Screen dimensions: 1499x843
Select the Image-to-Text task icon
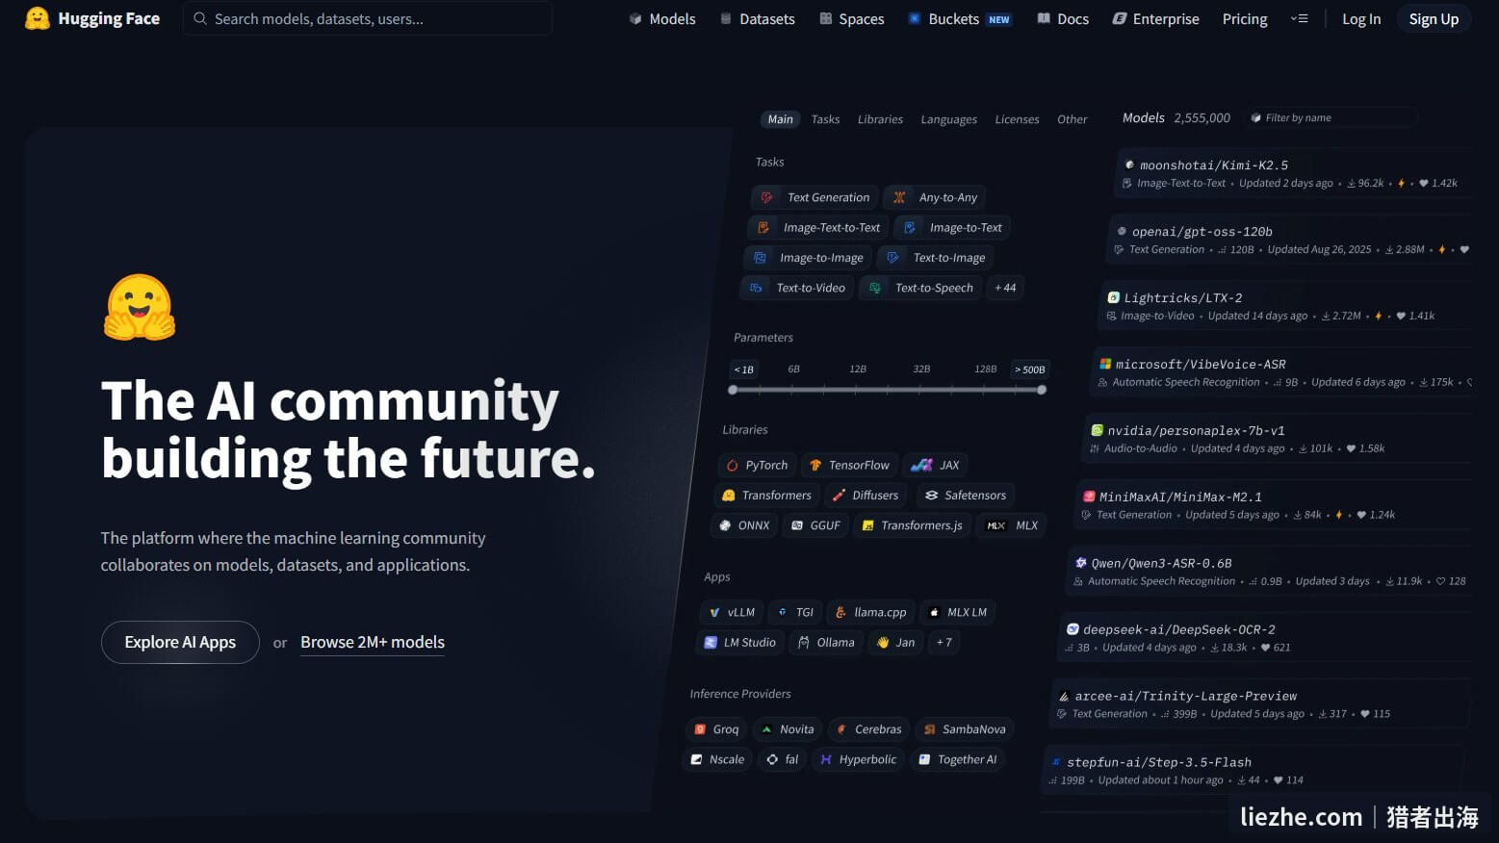910,227
